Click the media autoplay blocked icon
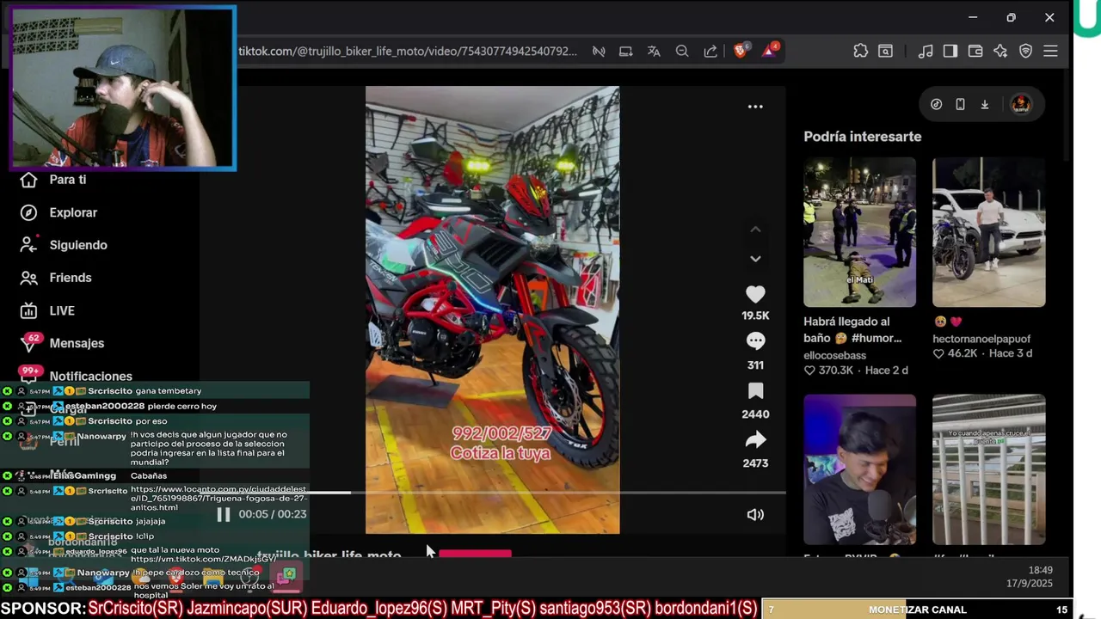The width and height of the screenshot is (1101, 619). click(x=599, y=52)
